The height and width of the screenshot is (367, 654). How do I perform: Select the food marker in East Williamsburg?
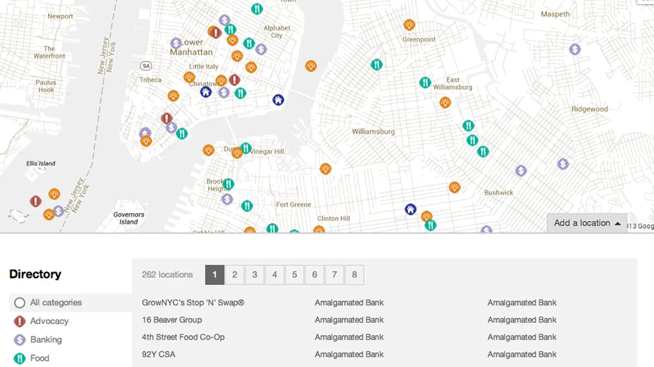click(425, 83)
